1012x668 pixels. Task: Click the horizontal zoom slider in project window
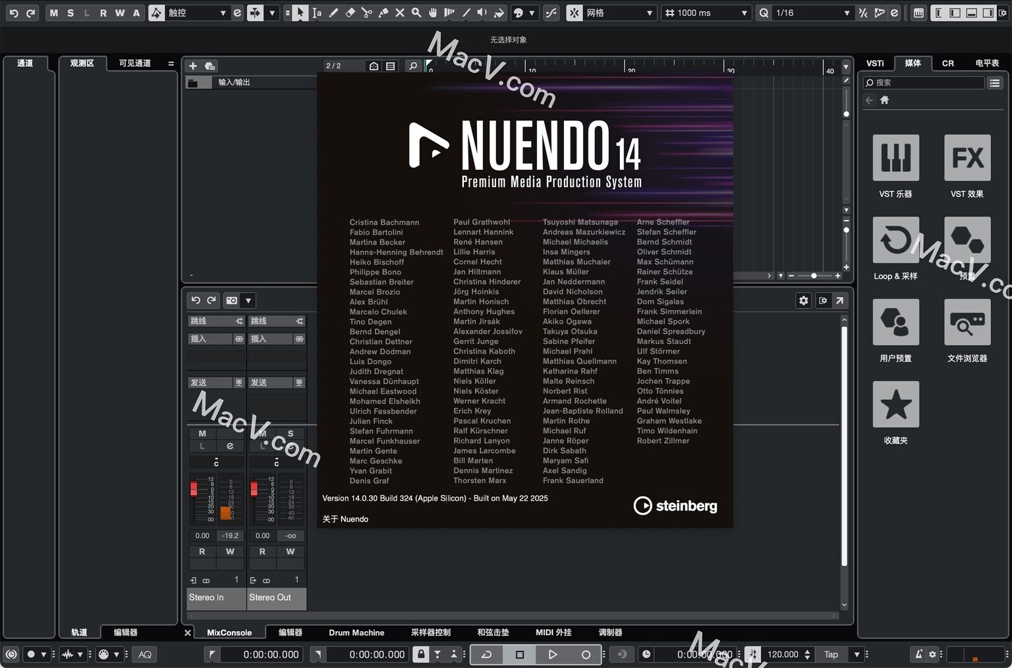tap(814, 275)
